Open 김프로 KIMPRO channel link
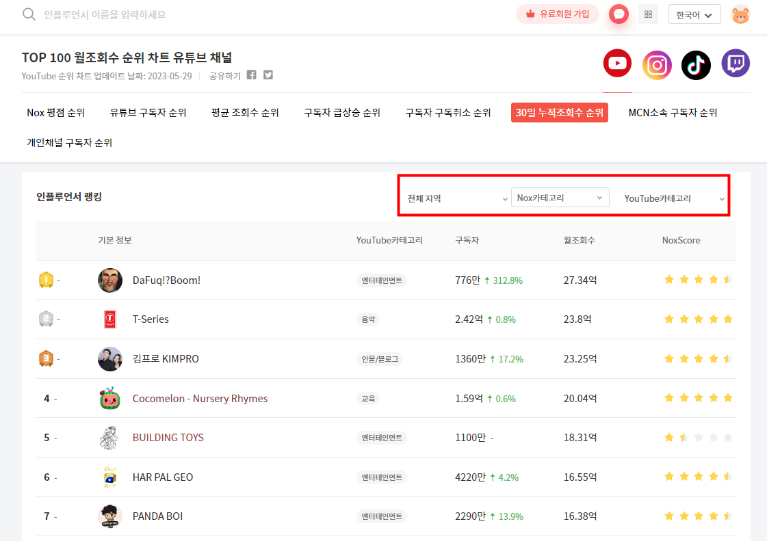Image resolution: width=767 pixels, height=541 pixels. tap(166, 359)
